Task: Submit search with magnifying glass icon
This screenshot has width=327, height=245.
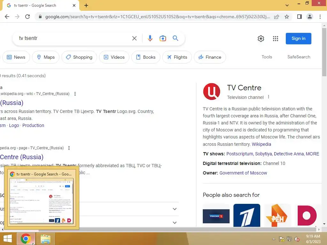Action: (x=175, y=38)
